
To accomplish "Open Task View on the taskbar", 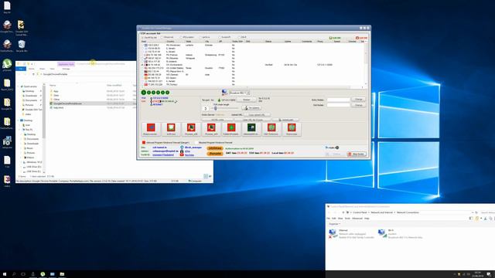I will tap(23, 274).
